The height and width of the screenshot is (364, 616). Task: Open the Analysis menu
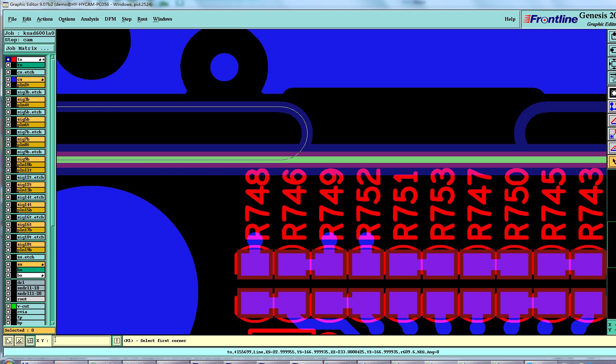(90, 19)
